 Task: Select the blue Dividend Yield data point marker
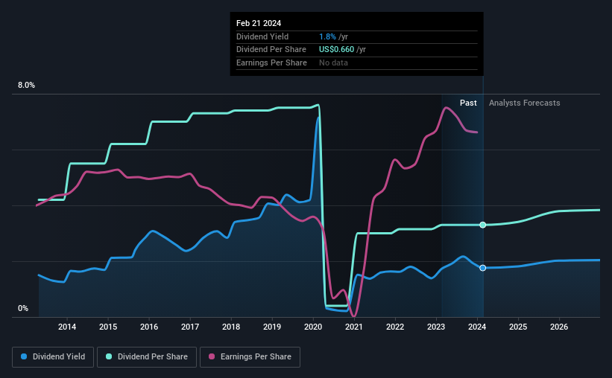point(483,268)
